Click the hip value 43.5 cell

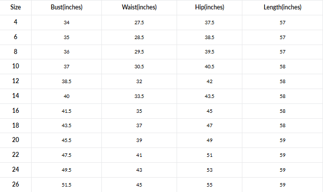[210, 96]
